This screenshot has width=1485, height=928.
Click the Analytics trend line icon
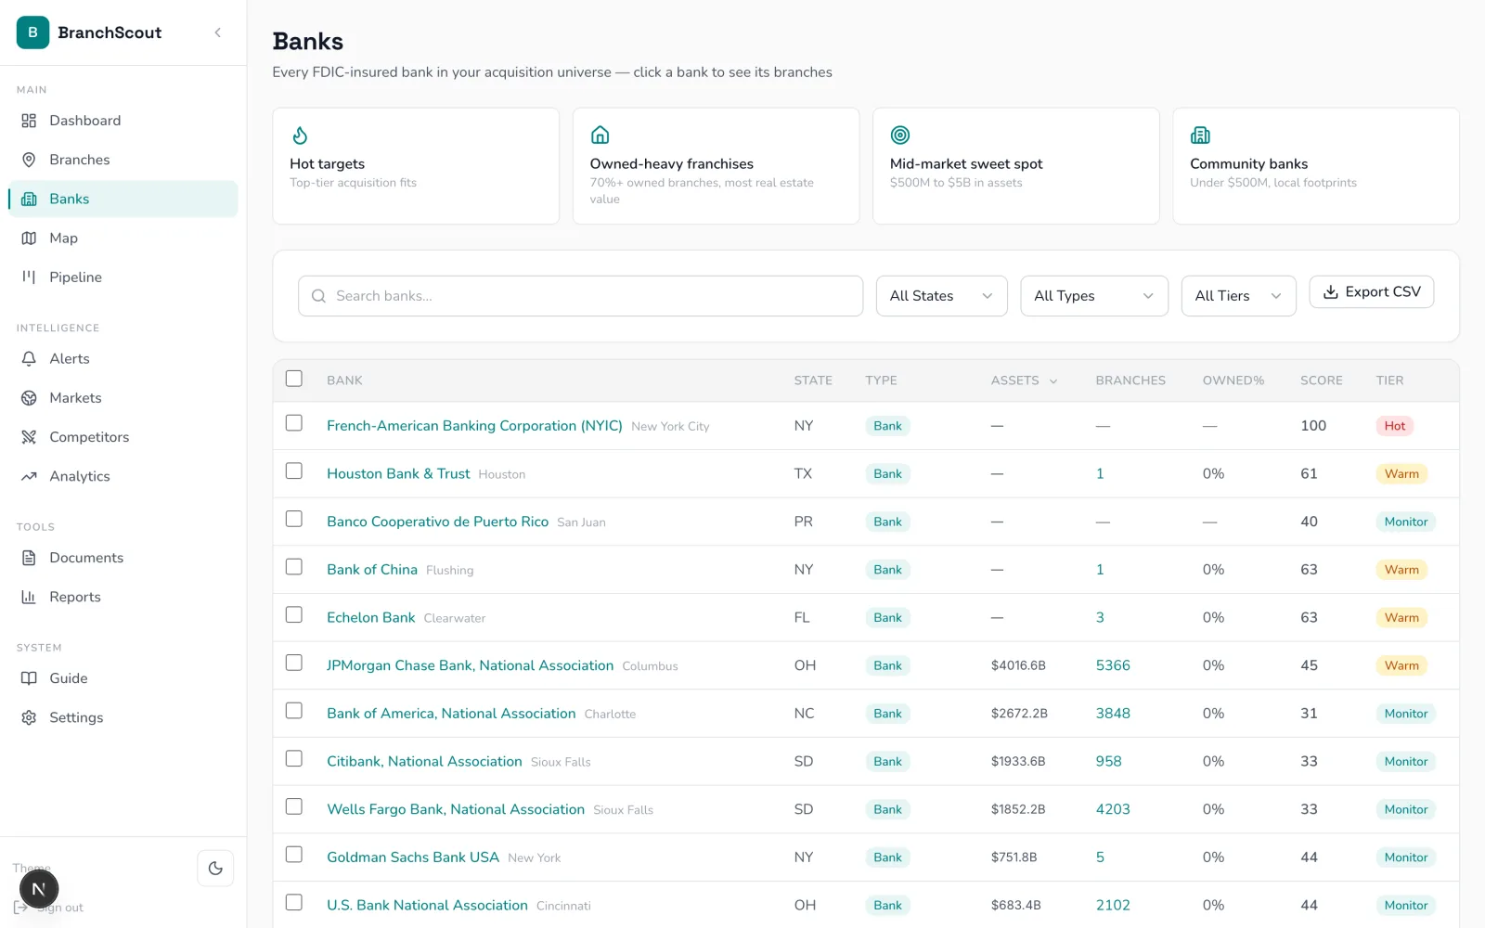(29, 476)
